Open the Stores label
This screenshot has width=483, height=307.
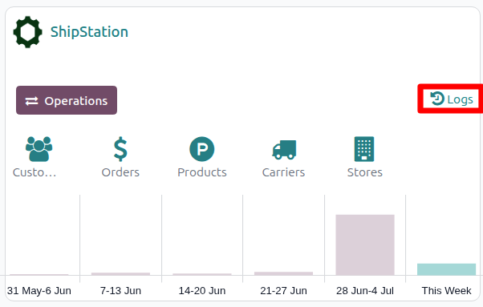click(365, 172)
